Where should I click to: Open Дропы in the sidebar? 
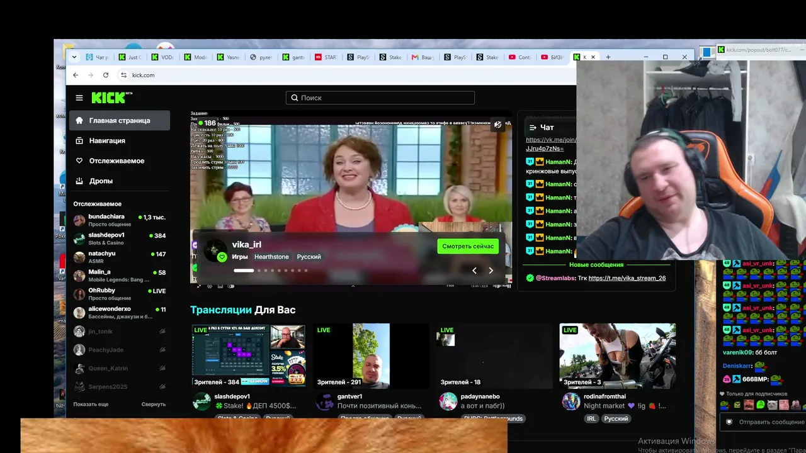pyautogui.click(x=119, y=181)
